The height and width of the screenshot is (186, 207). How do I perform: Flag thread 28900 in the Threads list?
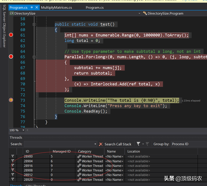[x=13, y=157]
